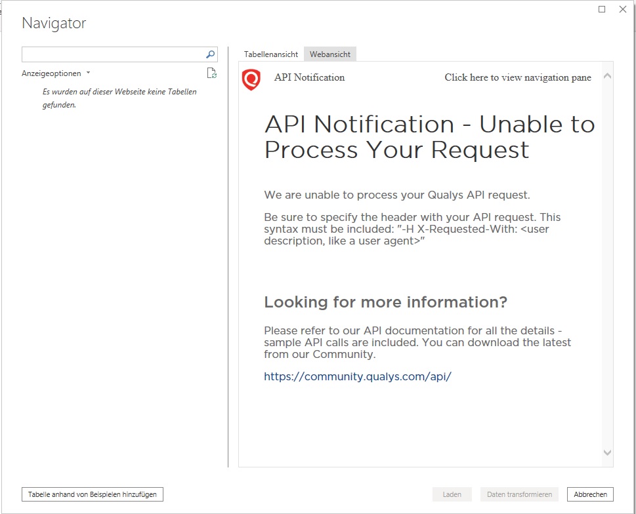Click the Qualys shield logo
The height and width of the screenshot is (514, 636).
251,79
